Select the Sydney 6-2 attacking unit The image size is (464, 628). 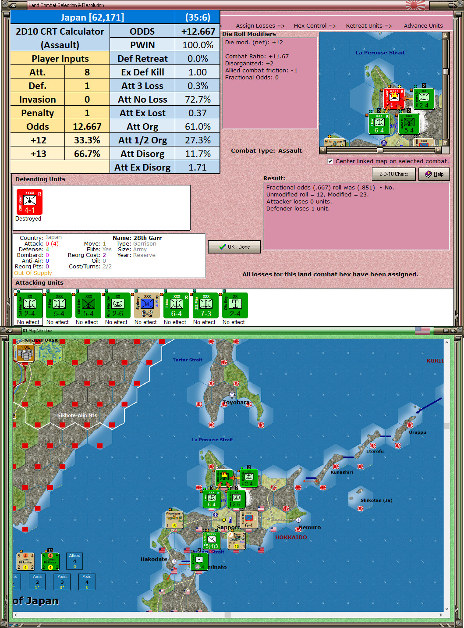pyautogui.click(x=147, y=305)
